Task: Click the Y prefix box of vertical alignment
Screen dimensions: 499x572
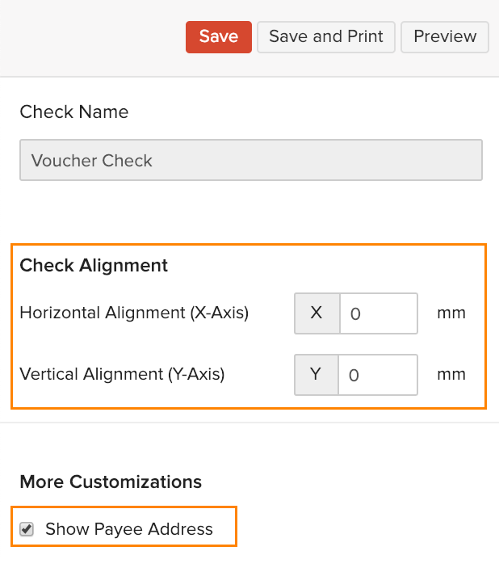Action: coord(316,375)
